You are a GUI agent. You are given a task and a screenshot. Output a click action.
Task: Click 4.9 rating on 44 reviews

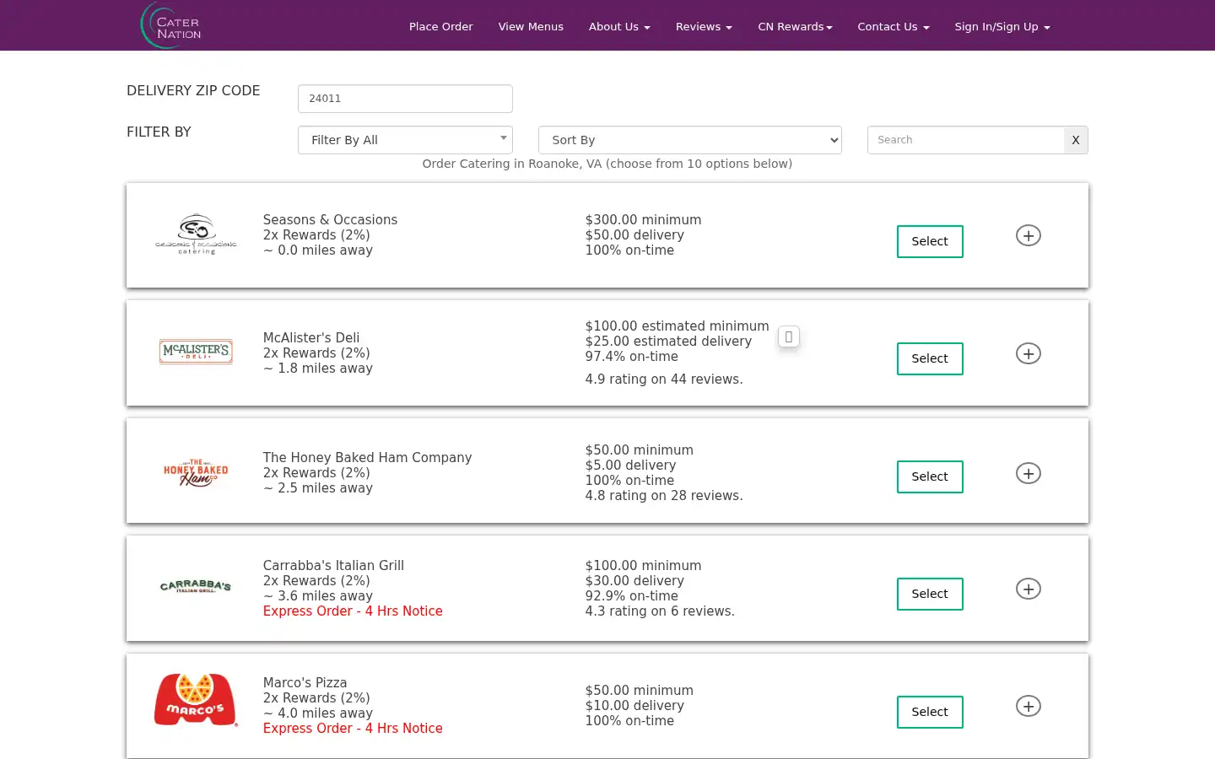664,379
